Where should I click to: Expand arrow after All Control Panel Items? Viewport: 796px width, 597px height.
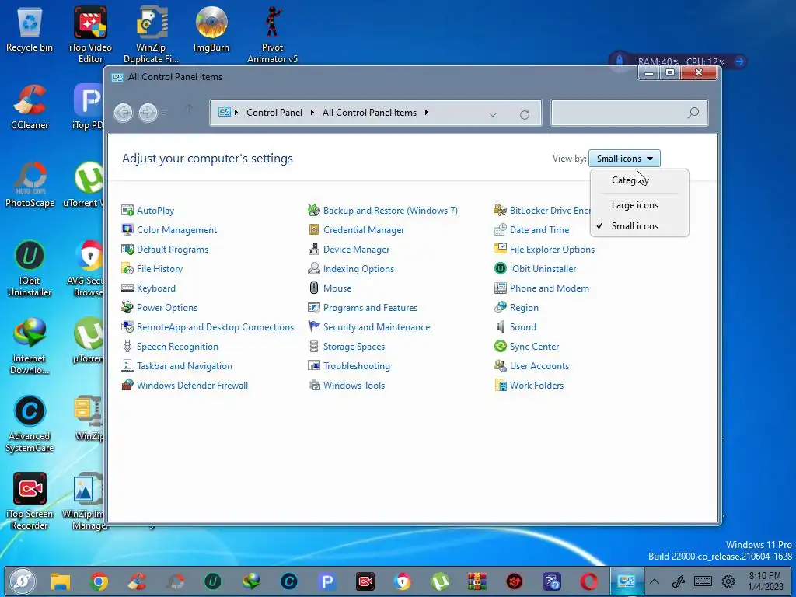[x=427, y=113]
